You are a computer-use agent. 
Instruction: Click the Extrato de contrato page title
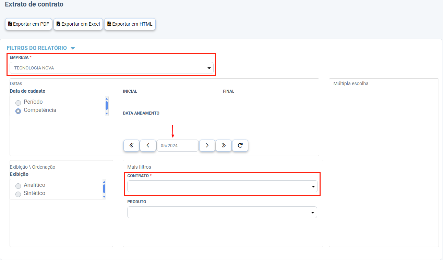pyautogui.click(x=34, y=4)
